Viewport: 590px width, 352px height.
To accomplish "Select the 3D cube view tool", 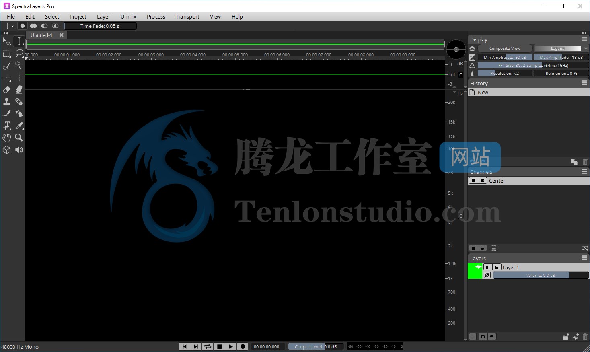I will point(7,150).
